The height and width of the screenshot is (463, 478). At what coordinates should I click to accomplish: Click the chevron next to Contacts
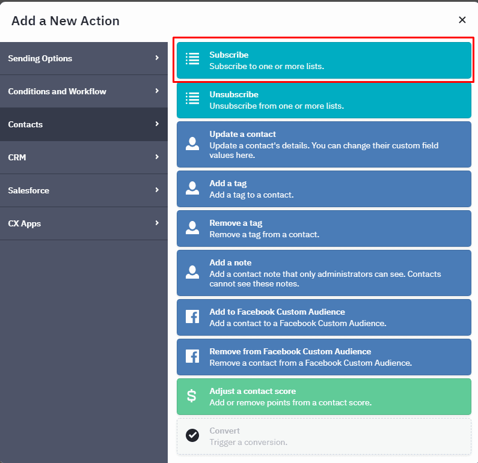[157, 124]
